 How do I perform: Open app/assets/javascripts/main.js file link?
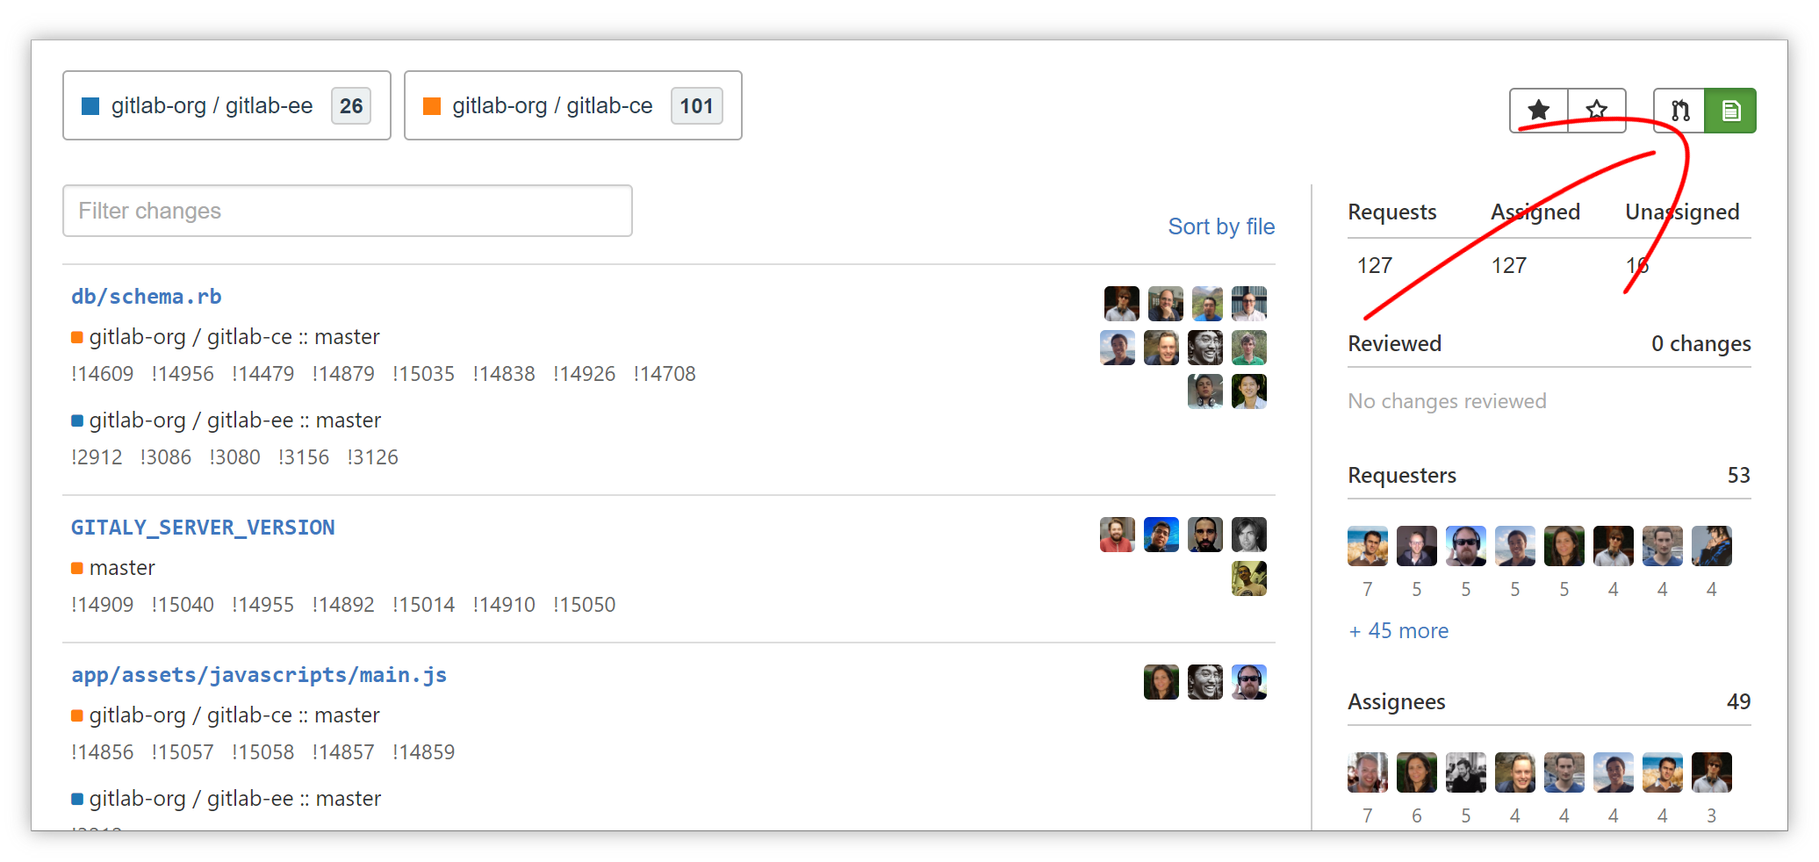pos(259,675)
